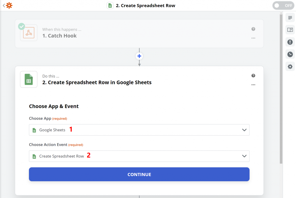Add a step with the plus button
This screenshot has height=198, width=296.
pyautogui.click(x=139, y=56)
